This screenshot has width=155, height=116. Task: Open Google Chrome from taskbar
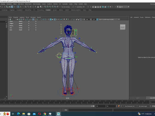(45, 114)
